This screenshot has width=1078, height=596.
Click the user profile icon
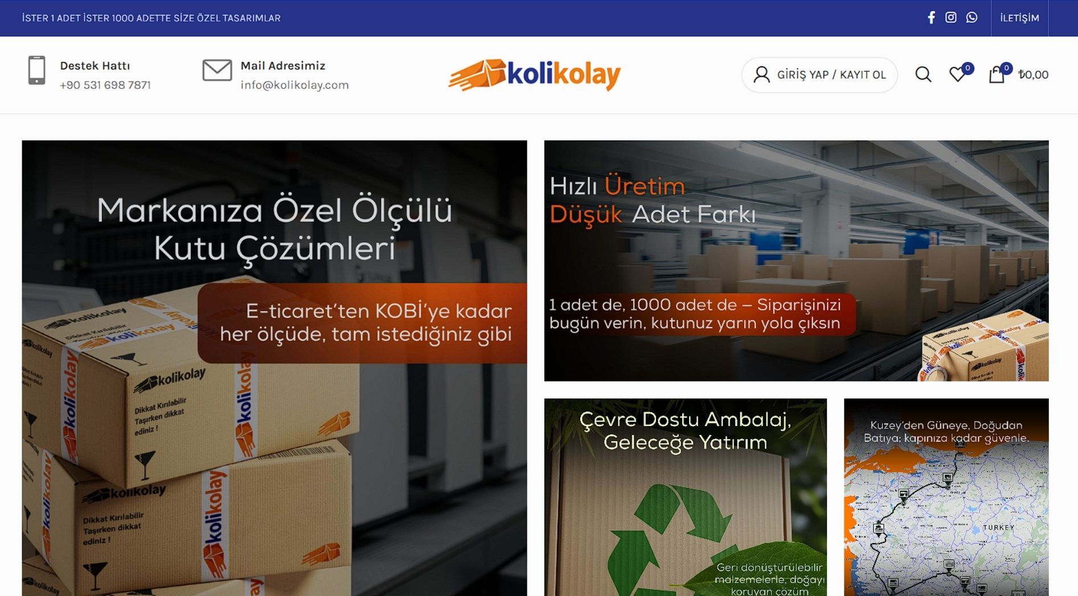(761, 74)
